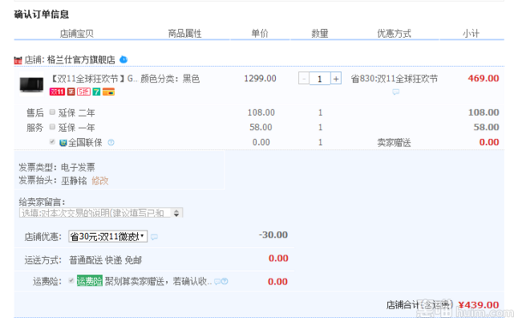Click the 小计 column header

(x=471, y=33)
